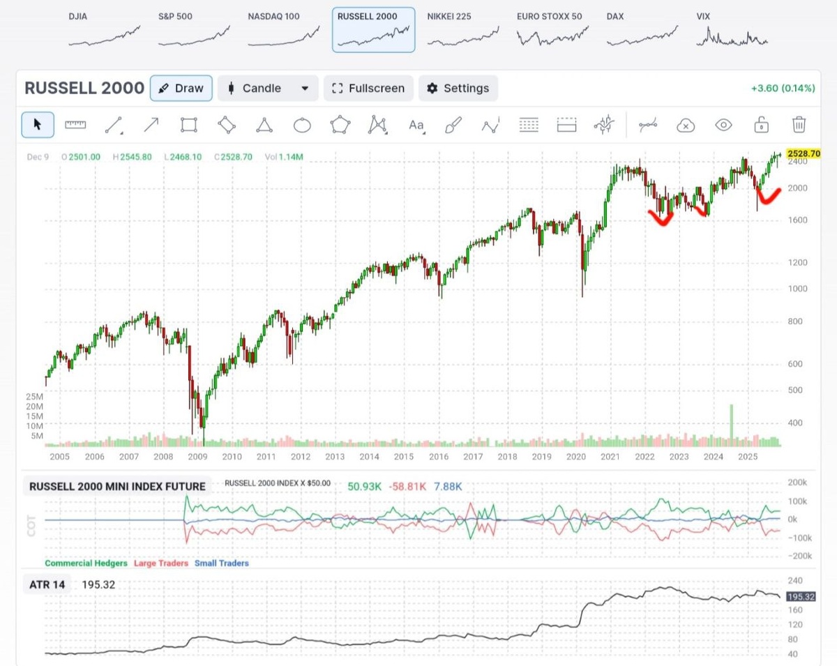837x666 pixels.
Task: Select the polygon shape tool
Action: point(340,126)
